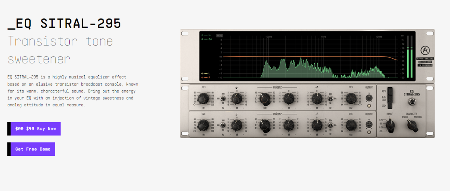Click the lower channel high shelf dB knob

point(317,125)
